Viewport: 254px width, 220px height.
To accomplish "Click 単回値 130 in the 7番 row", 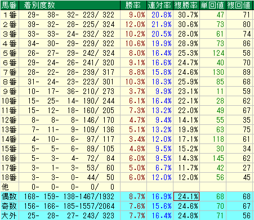I will pyautogui.click(x=213, y=72).
